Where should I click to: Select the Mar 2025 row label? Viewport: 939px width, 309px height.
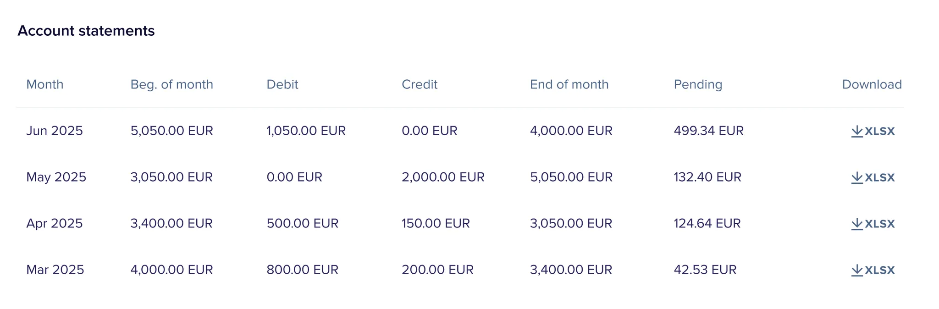(55, 270)
